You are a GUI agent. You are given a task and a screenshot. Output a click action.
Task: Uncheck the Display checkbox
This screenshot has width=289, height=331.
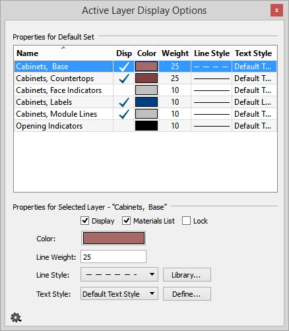click(84, 221)
